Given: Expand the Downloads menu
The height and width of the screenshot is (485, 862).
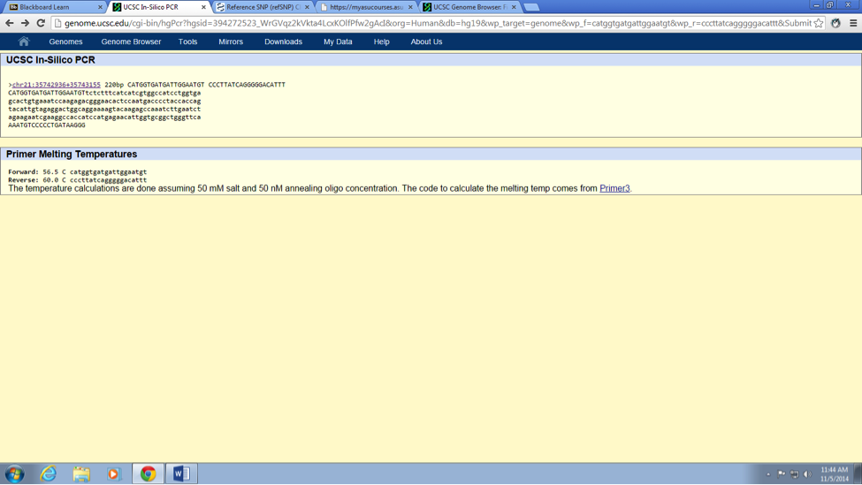Looking at the screenshot, I should coord(283,42).
